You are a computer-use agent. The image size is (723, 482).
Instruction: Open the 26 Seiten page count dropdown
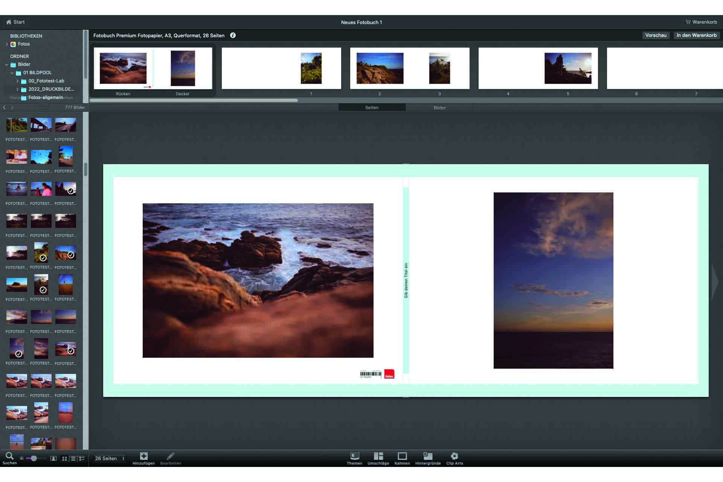click(109, 458)
